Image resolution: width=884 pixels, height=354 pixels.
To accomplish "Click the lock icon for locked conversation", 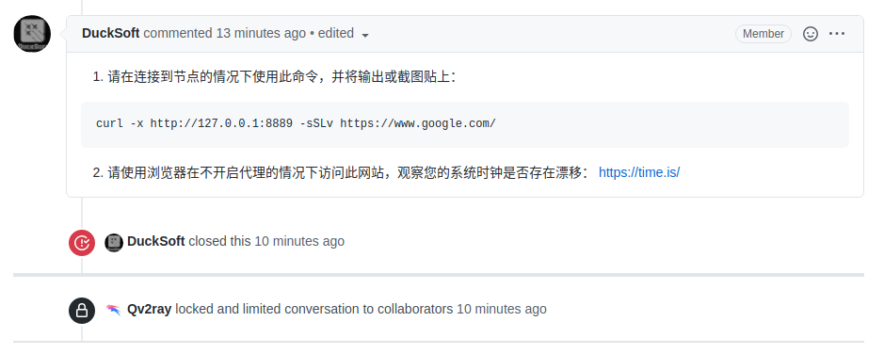I will 82,311.
